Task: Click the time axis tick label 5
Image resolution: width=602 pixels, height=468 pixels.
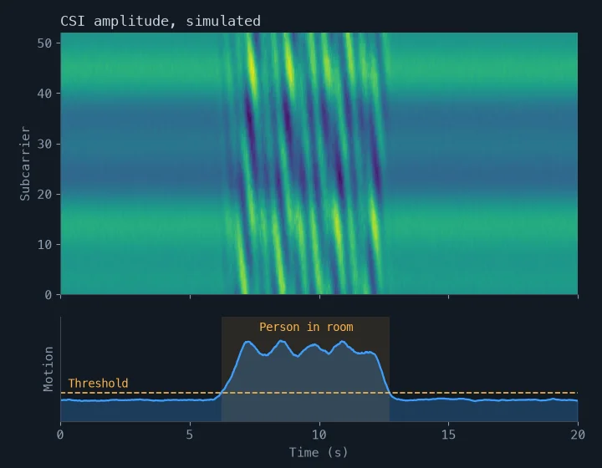Action: tap(190, 435)
